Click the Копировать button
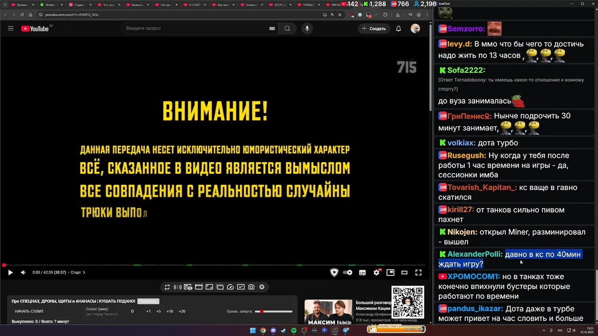This screenshot has height=336, width=598. pos(148,301)
